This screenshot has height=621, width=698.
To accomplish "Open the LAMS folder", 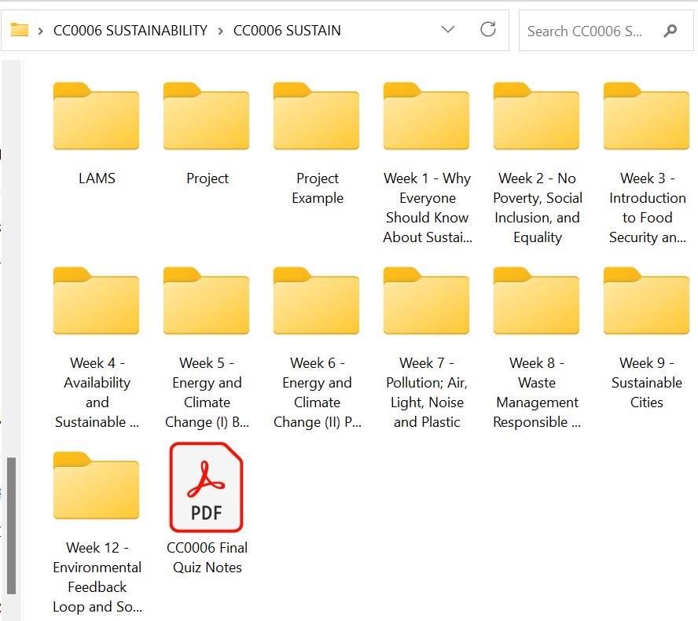I will coord(96,116).
